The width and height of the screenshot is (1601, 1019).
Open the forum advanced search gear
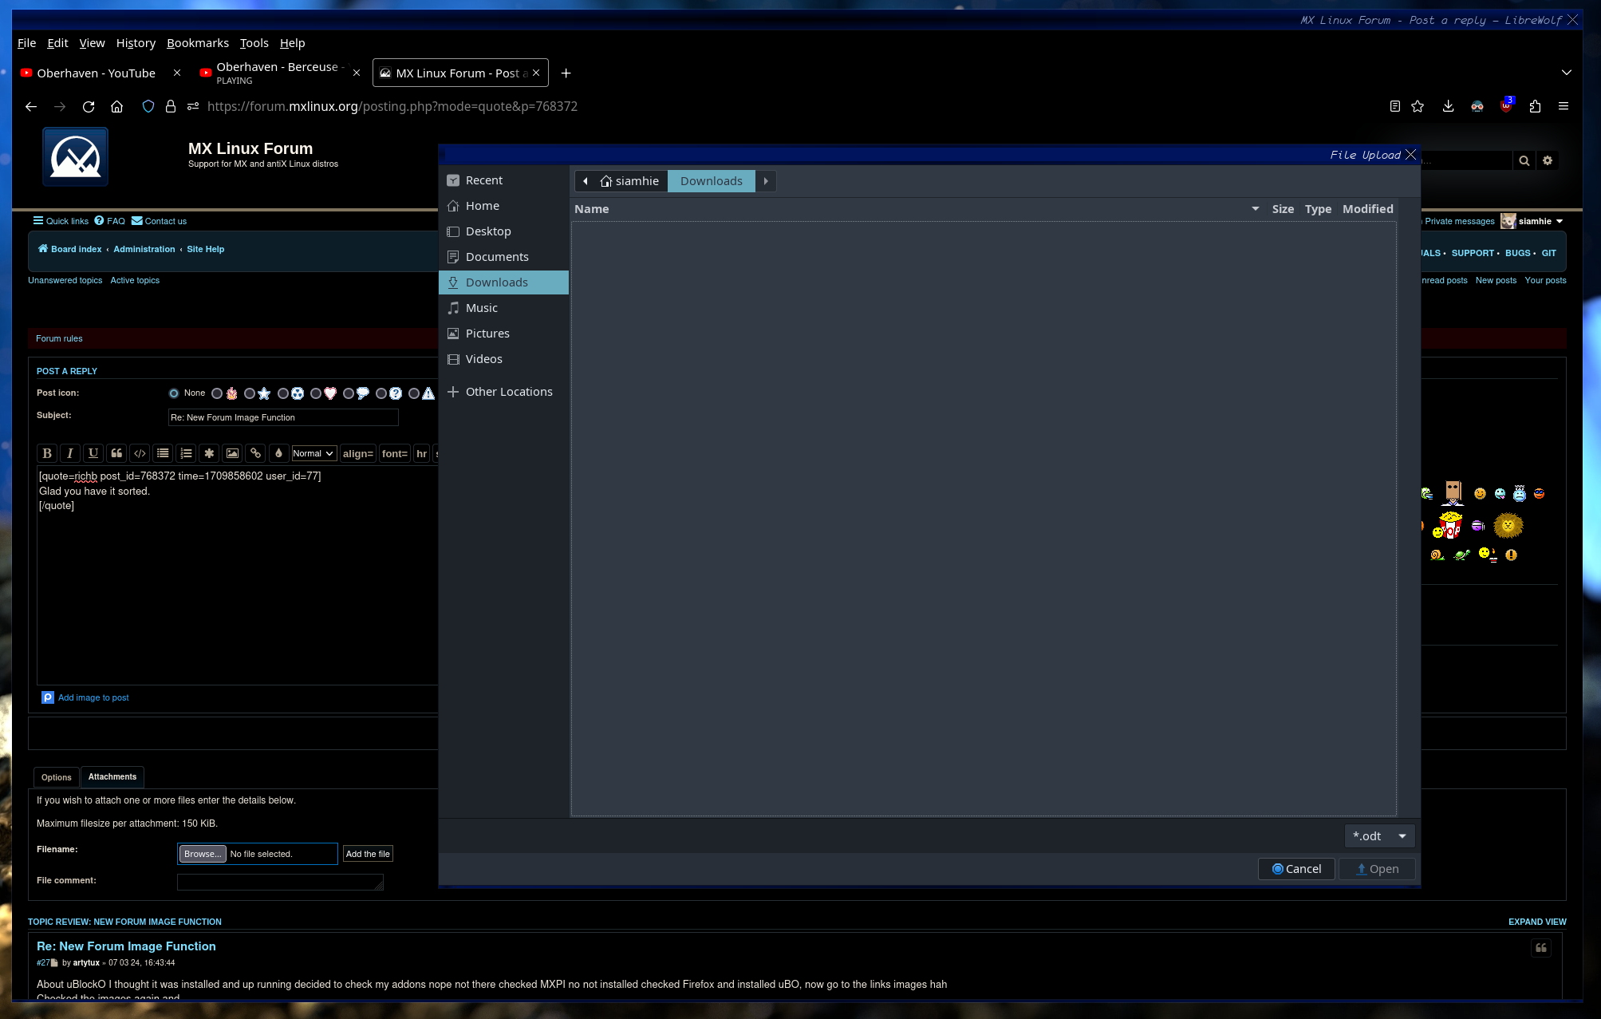pyautogui.click(x=1548, y=160)
